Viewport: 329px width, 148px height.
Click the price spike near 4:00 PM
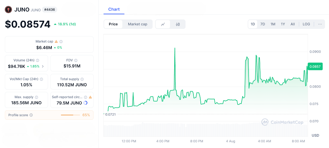click(x=175, y=69)
